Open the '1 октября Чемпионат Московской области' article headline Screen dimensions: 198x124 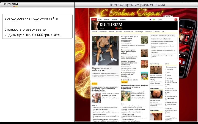tap(129, 63)
